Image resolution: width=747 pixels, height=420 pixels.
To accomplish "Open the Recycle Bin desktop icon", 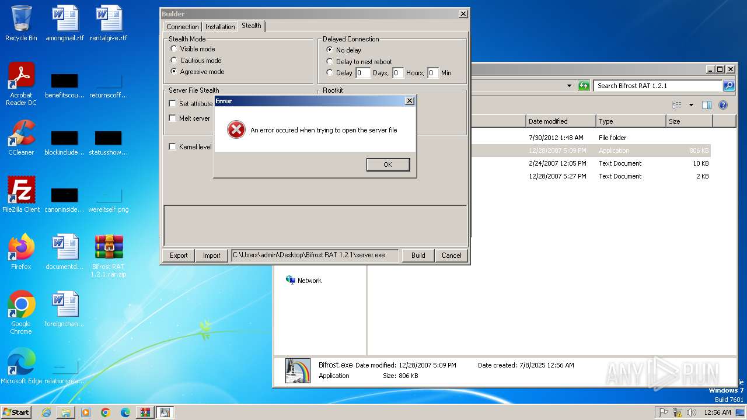I will point(21,23).
